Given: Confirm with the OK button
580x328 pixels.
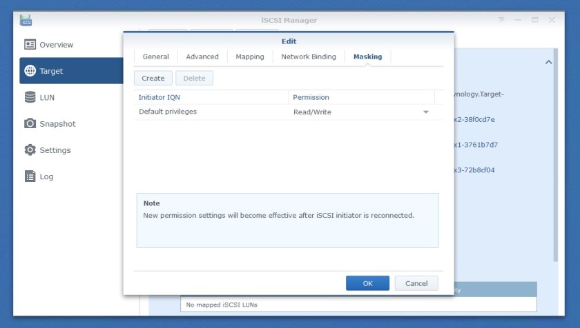Looking at the screenshot, I should point(367,283).
